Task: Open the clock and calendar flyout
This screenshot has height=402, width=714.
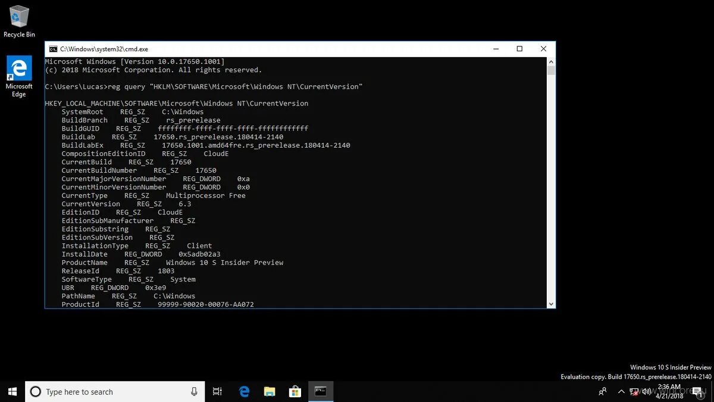Action: [670, 391]
